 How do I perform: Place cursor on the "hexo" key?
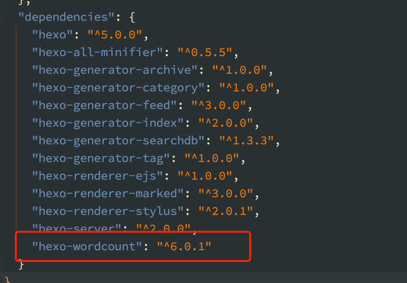coord(53,34)
